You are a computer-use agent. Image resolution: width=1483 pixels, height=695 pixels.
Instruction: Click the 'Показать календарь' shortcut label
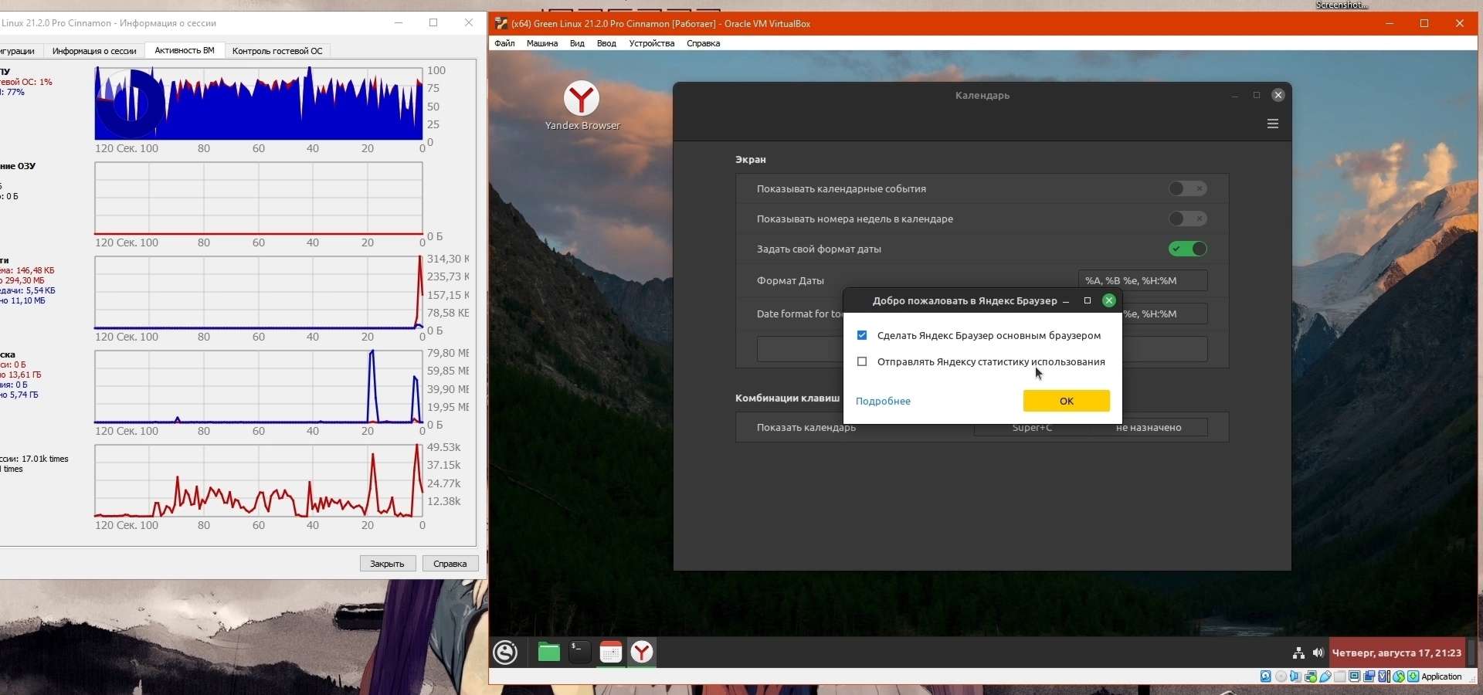click(806, 427)
